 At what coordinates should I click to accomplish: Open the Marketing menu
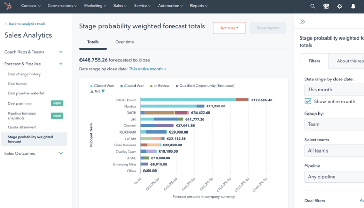click(95, 6)
